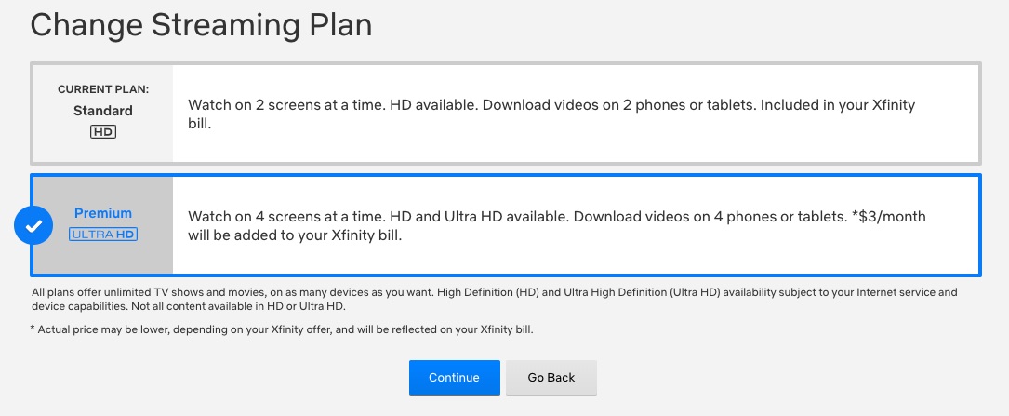Screen dimensions: 1009x416
Task: Toggle the blue checkmark on Premium plan
Action: point(33,225)
